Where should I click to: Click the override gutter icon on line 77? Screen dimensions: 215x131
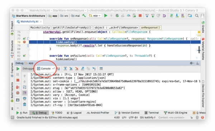24,39
